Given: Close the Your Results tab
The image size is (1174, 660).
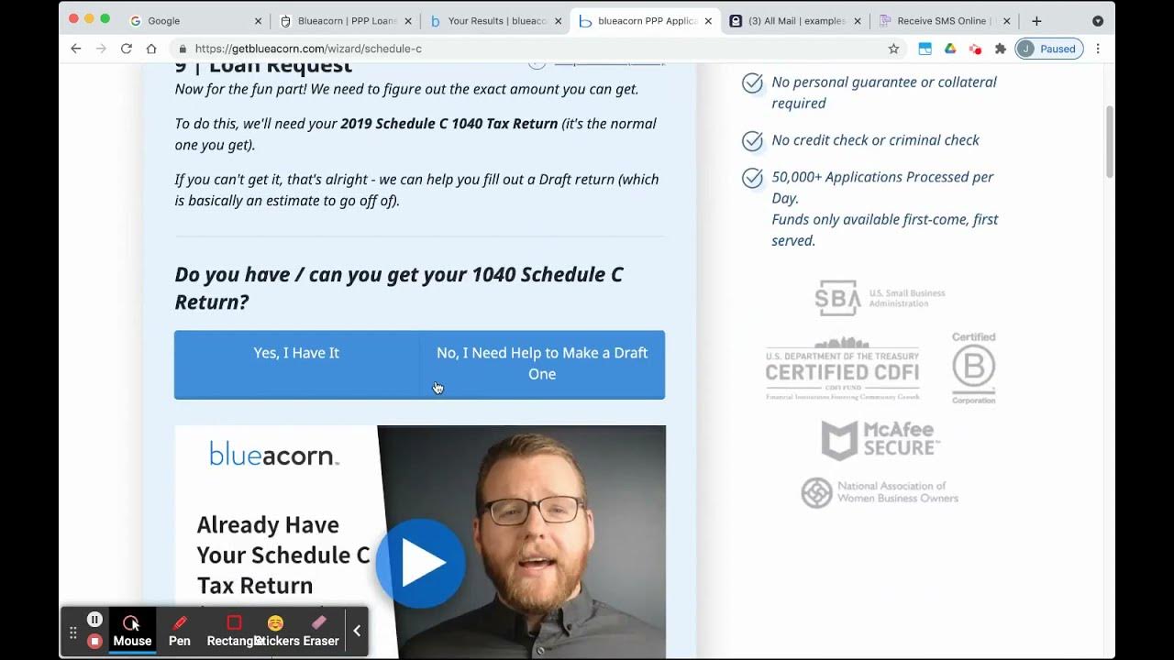Looking at the screenshot, I should [559, 20].
